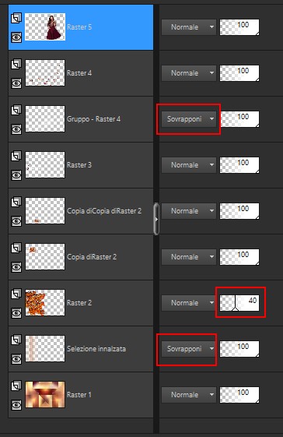Click the opacity field of Raster 4 layer
This screenshot has width=283, height=437.
(239, 73)
